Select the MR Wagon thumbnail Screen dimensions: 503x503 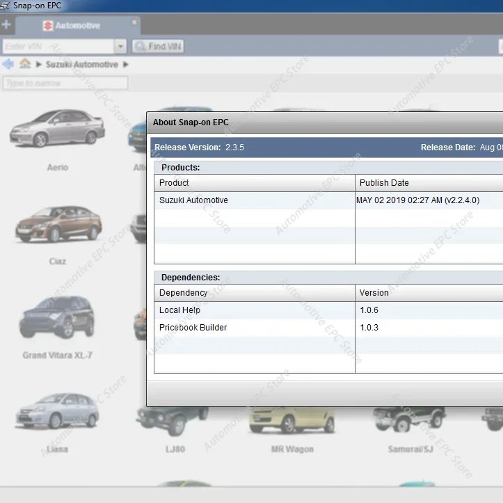click(292, 420)
